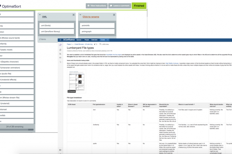The width and height of the screenshot is (232, 154).
Task: Follow the 'importable into the engine' link
Action: (x=114, y=55)
